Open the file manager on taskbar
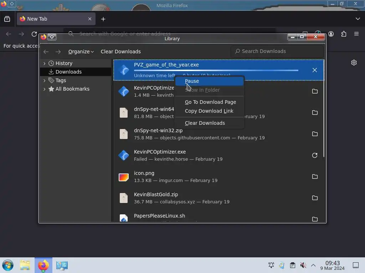Screen dimensions: 365x273 click(x=25, y=265)
